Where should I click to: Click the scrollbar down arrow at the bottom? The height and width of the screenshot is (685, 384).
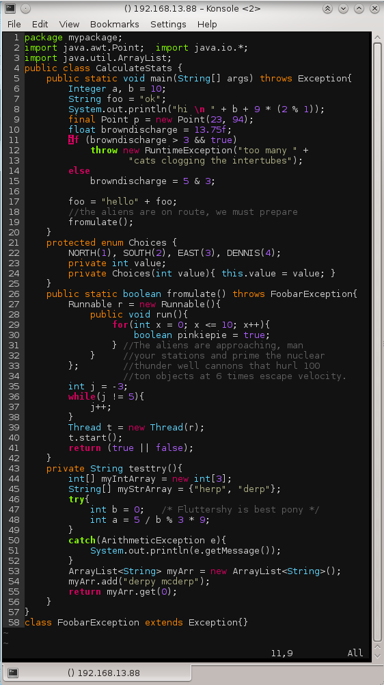pos(377,656)
